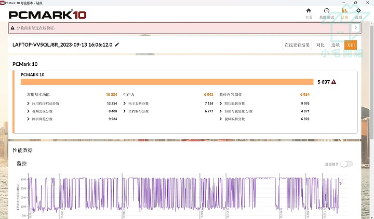
Task: Click the 照片编辑 score 9 976
Action: click(305, 104)
